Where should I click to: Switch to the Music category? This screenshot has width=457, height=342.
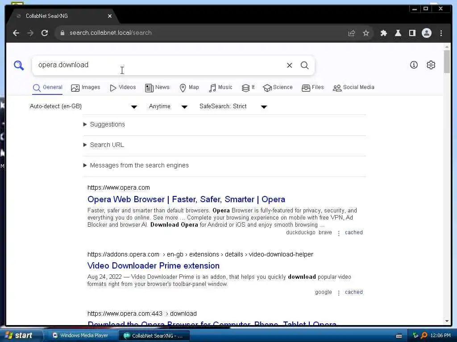pos(220,88)
